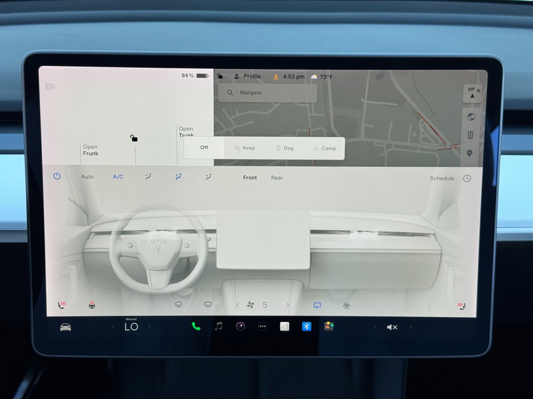Viewport: 533px width, 399px height.
Task: Open the Bluetooth settings icon
Action: [x=306, y=327]
